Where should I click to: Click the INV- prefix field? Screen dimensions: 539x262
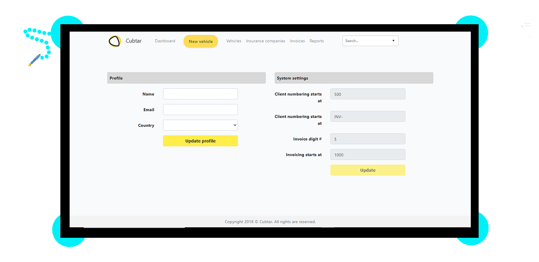[x=368, y=117]
